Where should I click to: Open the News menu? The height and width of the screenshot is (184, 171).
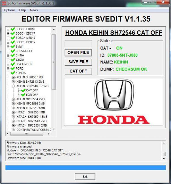(x=34, y=10)
